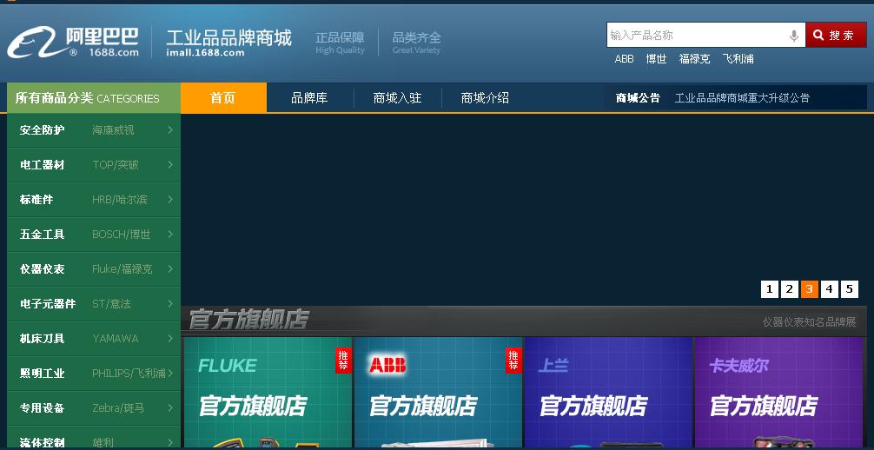Click the 海康威视 brand link
The height and width of the screenshot is (450, 874).
pos(113,130)
